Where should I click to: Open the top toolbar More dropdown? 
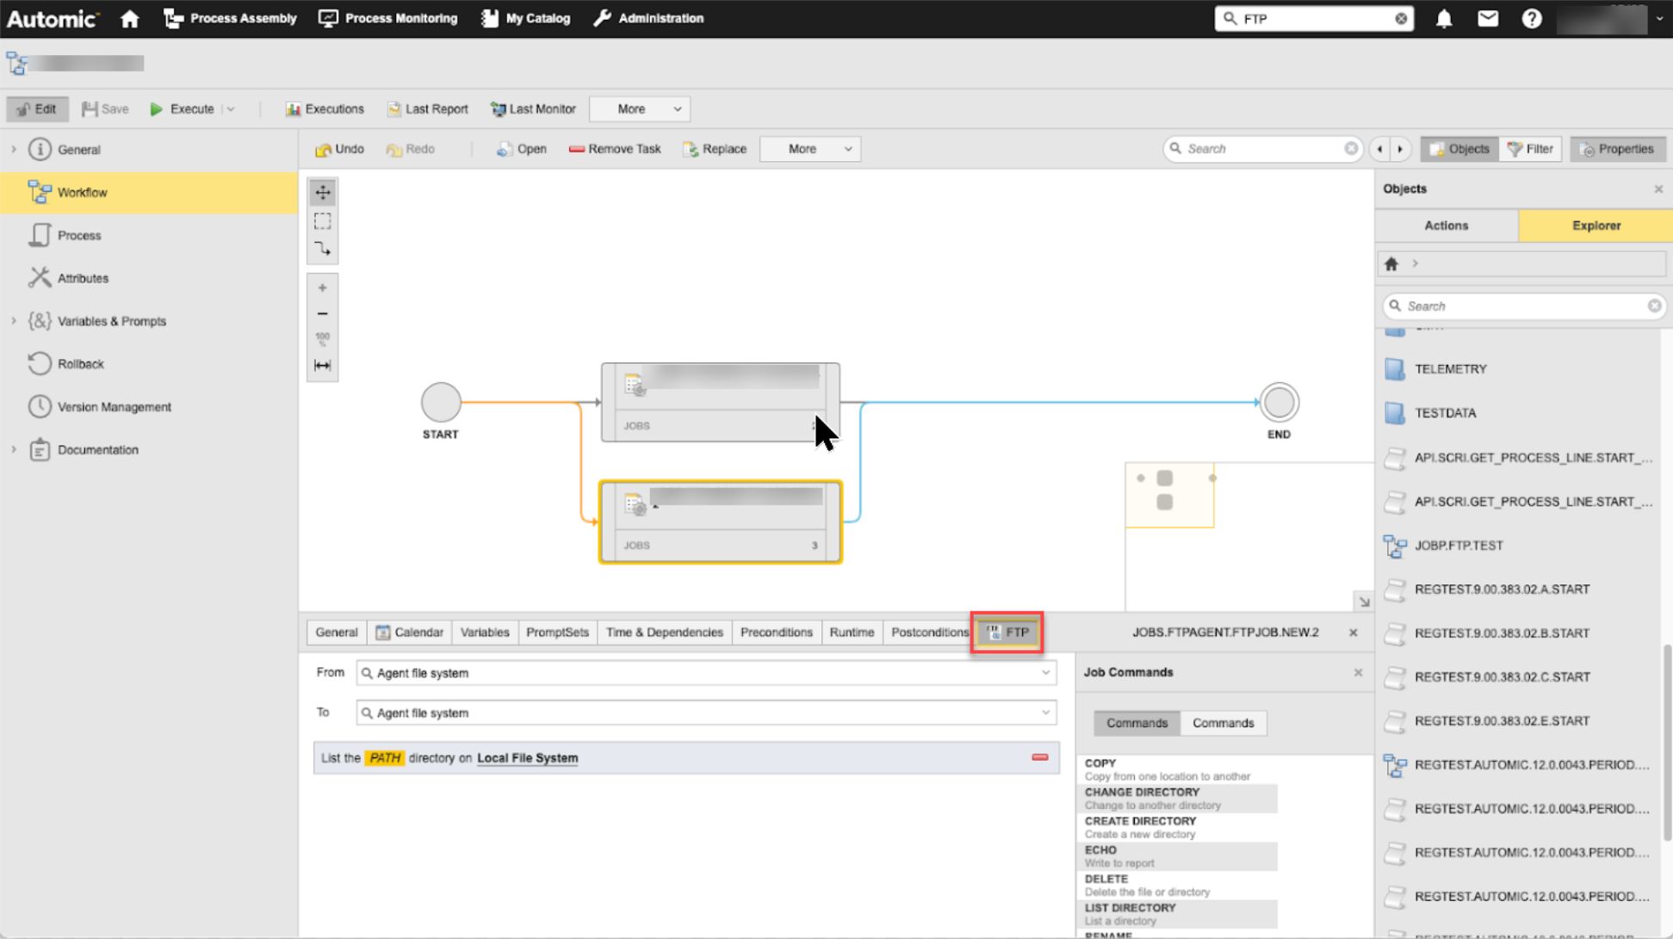[x=640, y=109]
